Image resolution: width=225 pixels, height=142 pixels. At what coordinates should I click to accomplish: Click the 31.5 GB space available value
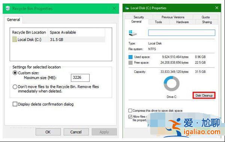click(x=57, y=40)
